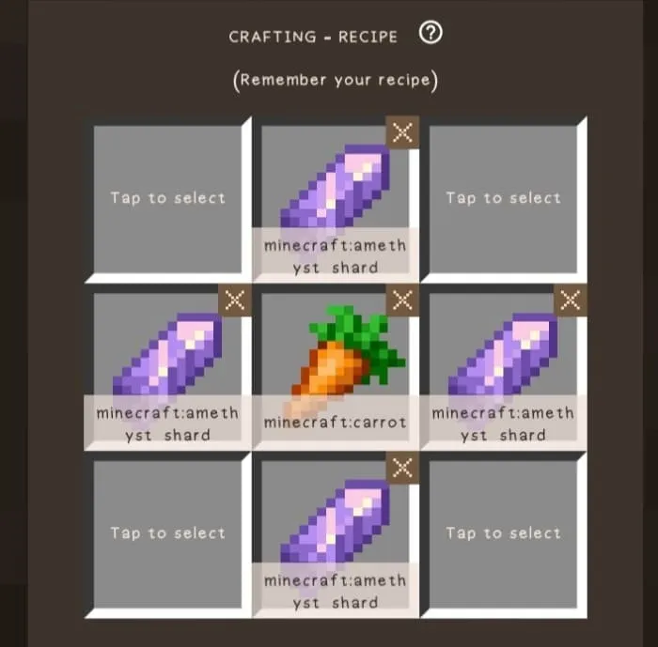Tap to select the bottom-right empty slot
The height and width of the screenshot is (647, 658).
tap(504, 535)
